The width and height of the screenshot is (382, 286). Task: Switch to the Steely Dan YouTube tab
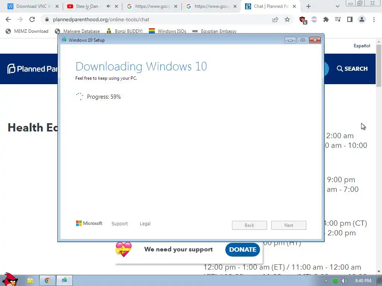click(x=88, y=7)
